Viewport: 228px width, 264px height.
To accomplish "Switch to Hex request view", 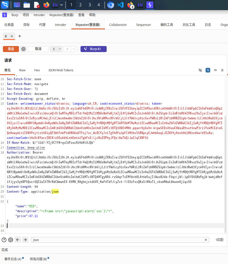I will [37, 70].
